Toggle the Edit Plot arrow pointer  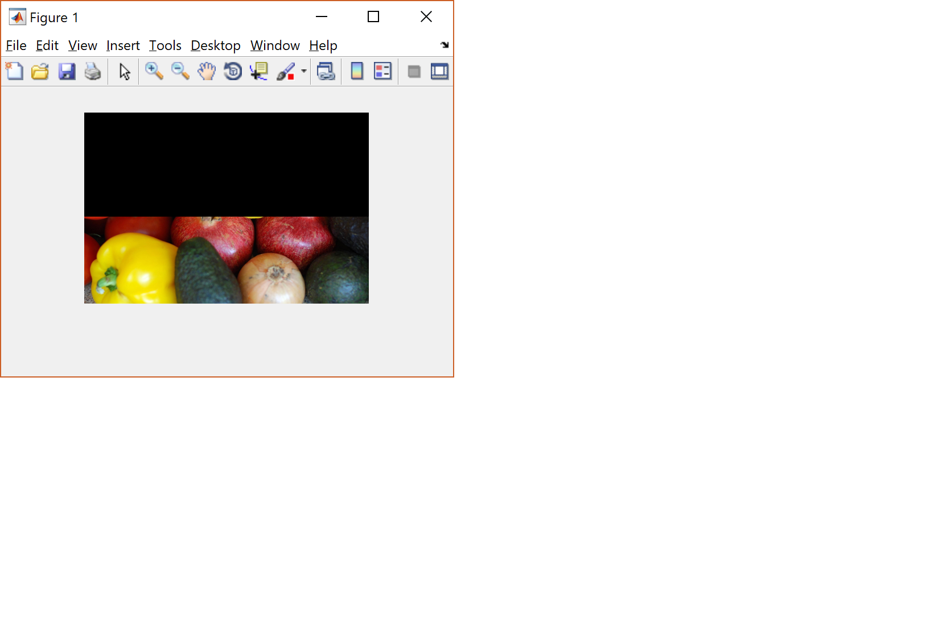point(125,72)
